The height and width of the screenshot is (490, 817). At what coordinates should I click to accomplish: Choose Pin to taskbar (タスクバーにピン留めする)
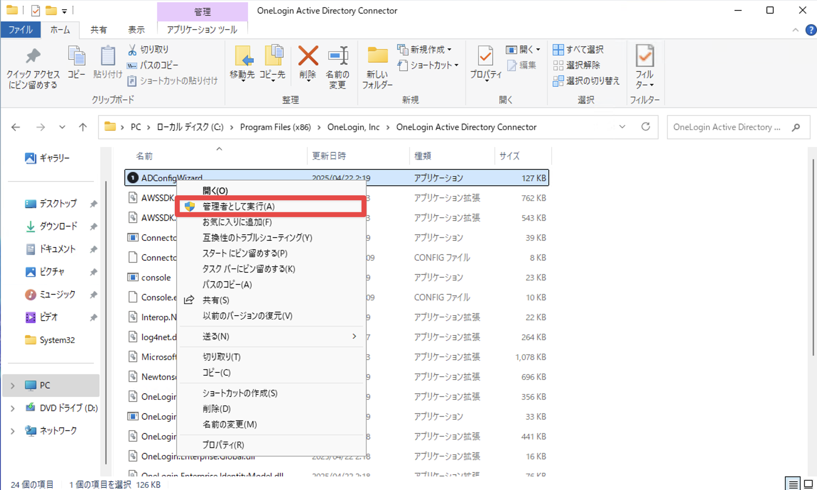point(271,269)
